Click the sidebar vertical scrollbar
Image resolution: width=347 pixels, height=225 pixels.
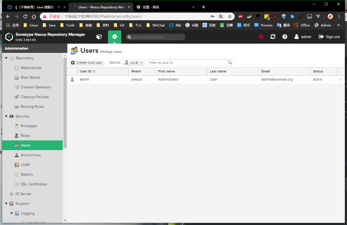pyautogui.click(x=65, y=103)
